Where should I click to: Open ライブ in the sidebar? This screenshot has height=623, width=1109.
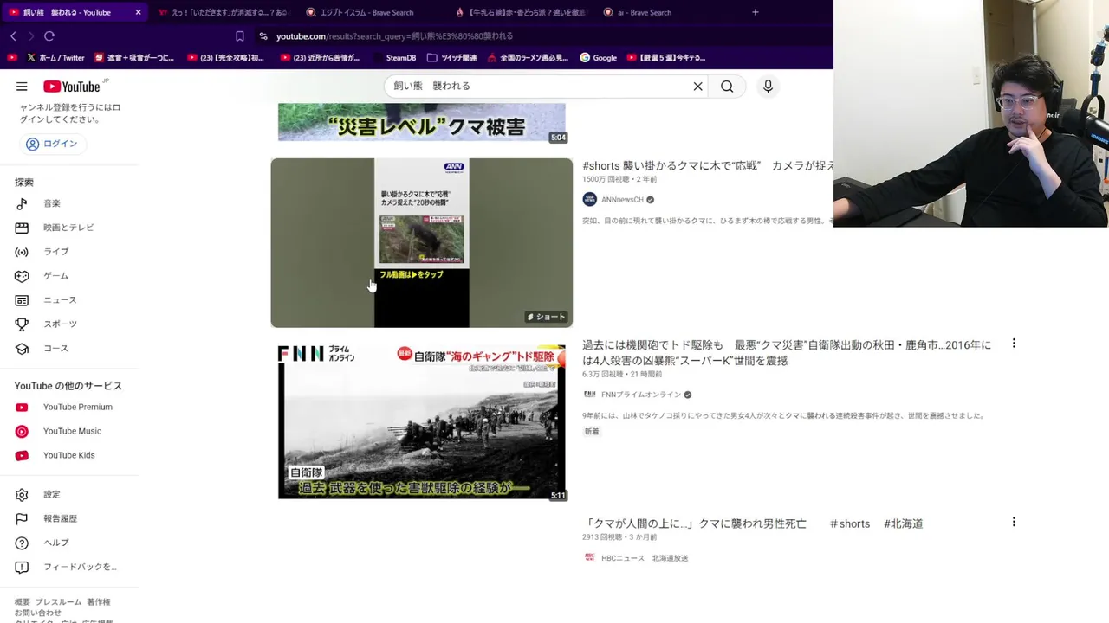point(55,252)
